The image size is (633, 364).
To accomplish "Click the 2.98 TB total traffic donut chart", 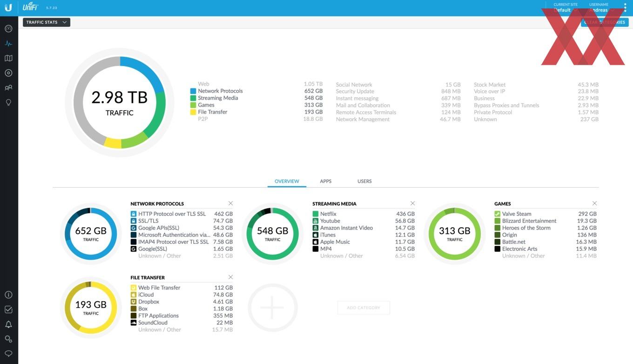I will 120,102.
